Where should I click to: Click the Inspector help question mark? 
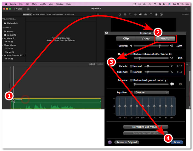click(x=110, y=142)
